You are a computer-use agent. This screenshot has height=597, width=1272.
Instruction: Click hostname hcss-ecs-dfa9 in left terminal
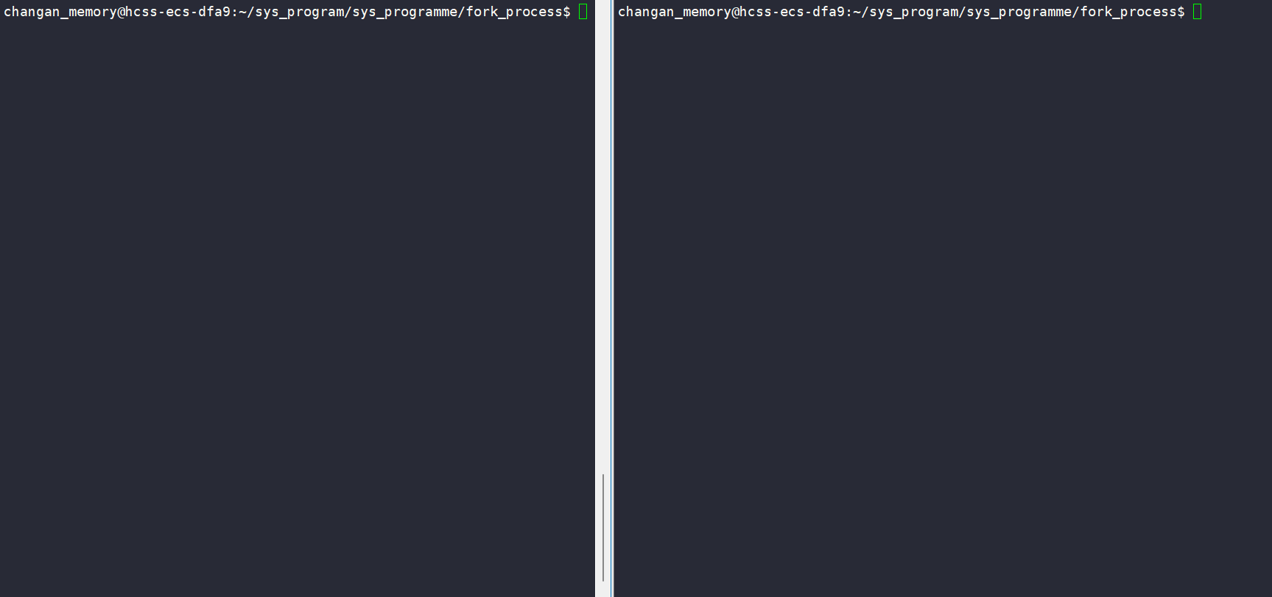coord(178,12)
